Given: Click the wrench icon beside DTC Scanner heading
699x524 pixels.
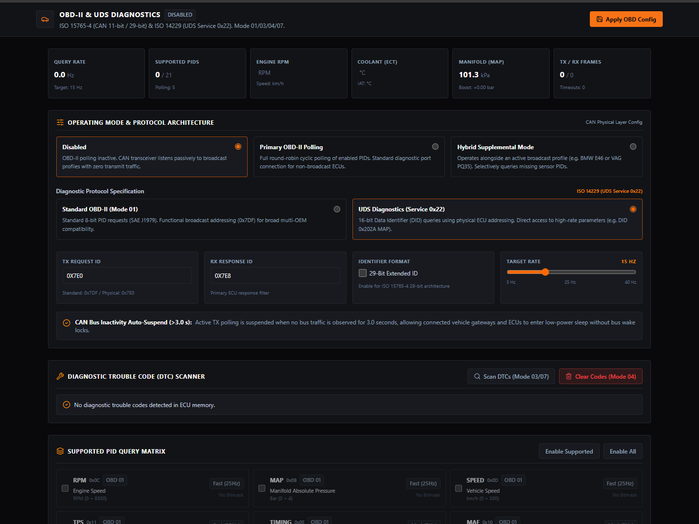Looking at the screenshot, I should coord(60,376).
